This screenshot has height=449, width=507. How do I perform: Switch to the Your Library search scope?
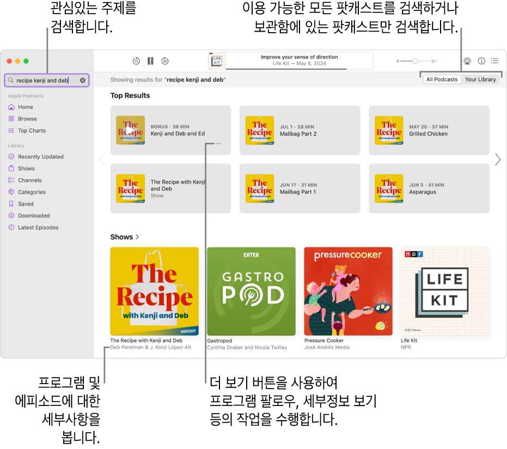[x=480, y=79]
